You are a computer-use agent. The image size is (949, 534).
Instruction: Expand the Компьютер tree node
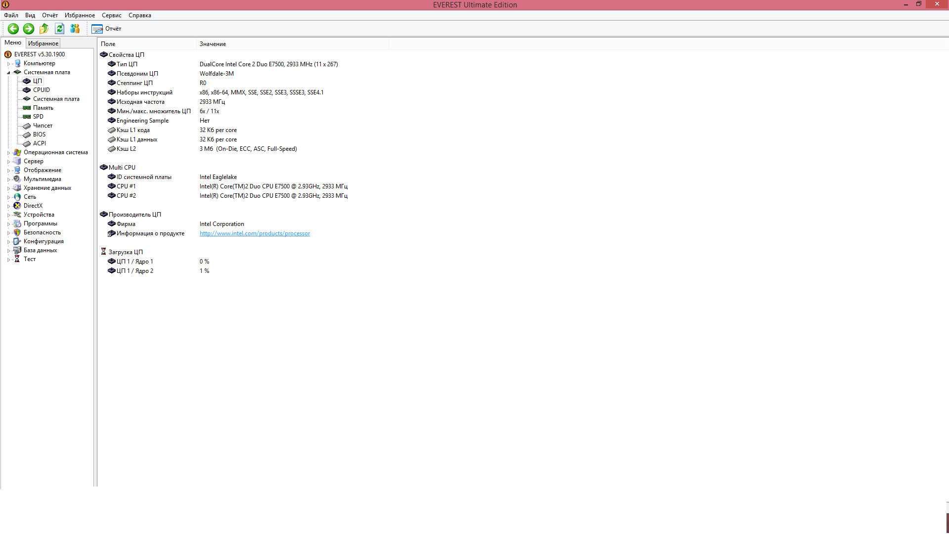click(8, 64)
